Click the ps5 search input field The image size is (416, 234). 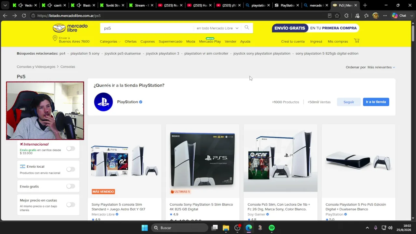click(x=147, y=28)
